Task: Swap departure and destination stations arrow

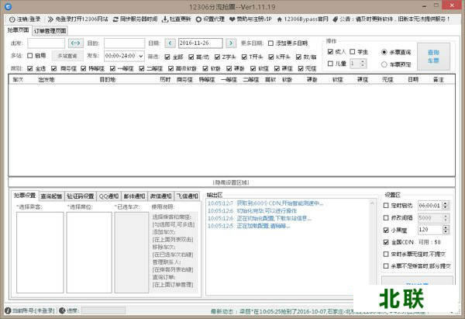Action: click(x=75, y=43)
